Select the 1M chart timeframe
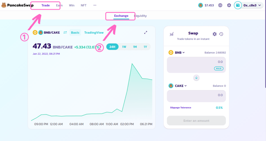This screenshot has width=266, height=141. point(135,47)
